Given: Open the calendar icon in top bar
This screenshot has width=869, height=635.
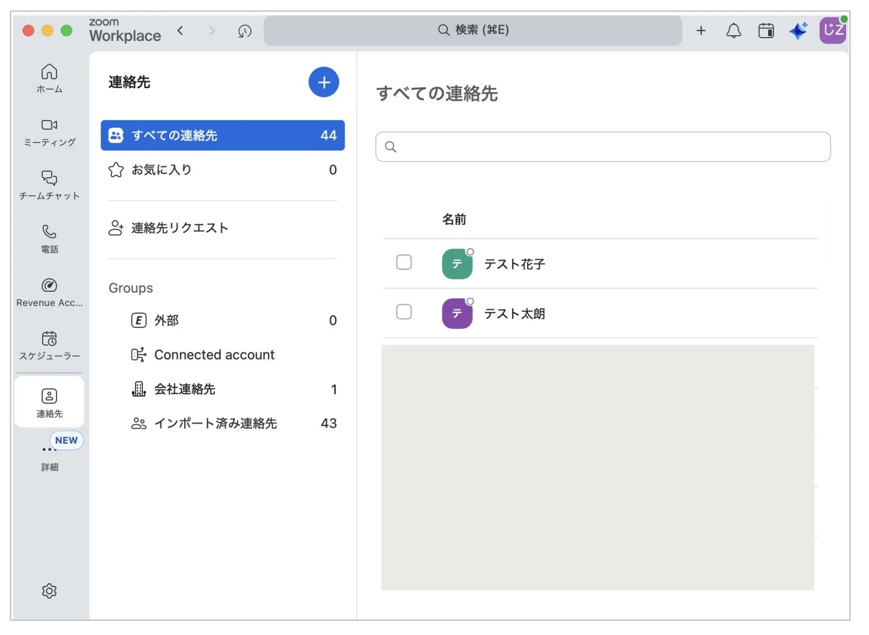Looking at the screenshot, I should 766,31.
